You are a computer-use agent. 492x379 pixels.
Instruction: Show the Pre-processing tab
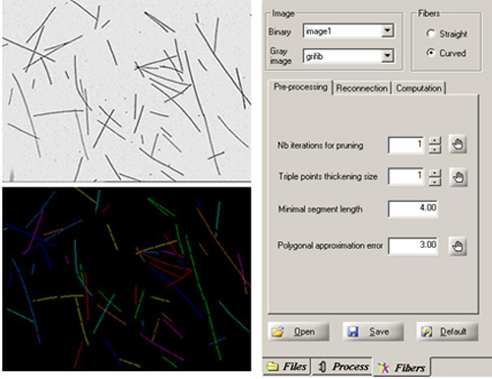pos(300,87)
